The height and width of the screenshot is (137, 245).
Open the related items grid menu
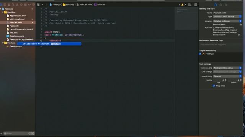[38, 5]
